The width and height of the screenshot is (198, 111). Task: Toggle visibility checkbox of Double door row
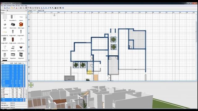click(24, 87)
